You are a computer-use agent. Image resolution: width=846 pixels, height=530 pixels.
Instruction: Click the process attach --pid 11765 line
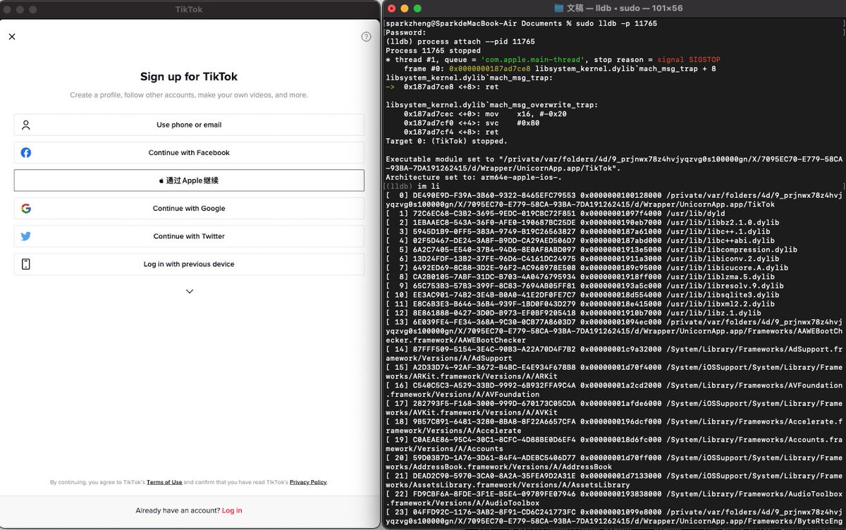[x=460, y=42]
